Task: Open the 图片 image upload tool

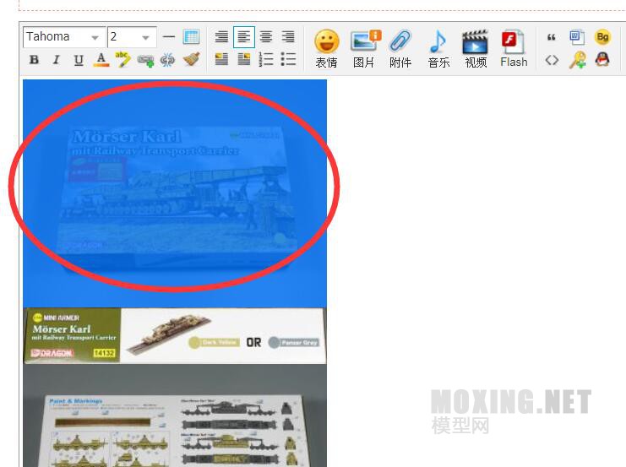Action: pyautogui.click(x=364, y=48)
